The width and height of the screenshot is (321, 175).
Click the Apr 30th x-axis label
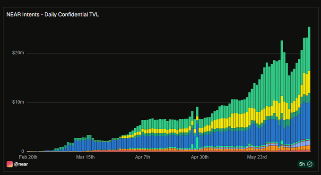point(200,157)
